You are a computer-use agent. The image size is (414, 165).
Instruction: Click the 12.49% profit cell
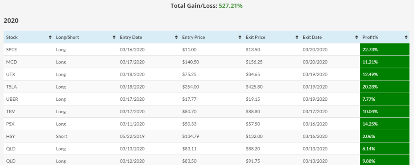click(385, 74)
